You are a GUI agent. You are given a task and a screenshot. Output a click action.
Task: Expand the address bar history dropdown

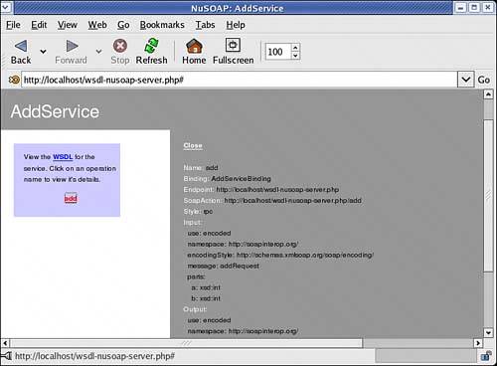coord(466,80)
